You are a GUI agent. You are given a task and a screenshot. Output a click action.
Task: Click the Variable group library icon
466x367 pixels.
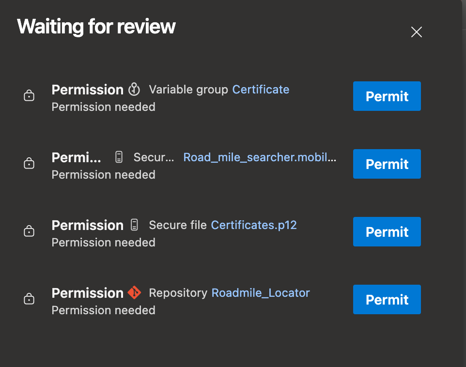(134, 90)
